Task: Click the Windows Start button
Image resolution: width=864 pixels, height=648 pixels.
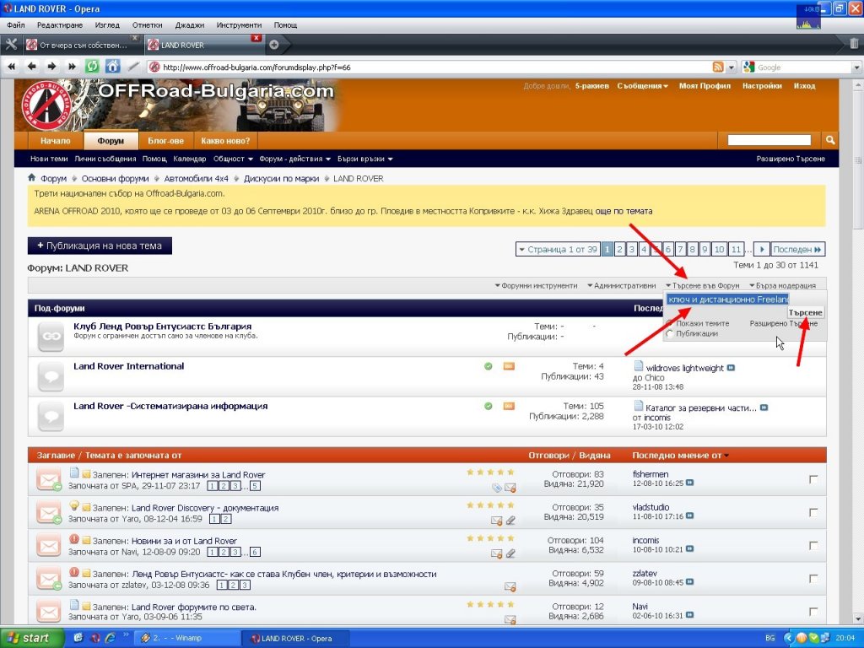Action: [31, 638]
